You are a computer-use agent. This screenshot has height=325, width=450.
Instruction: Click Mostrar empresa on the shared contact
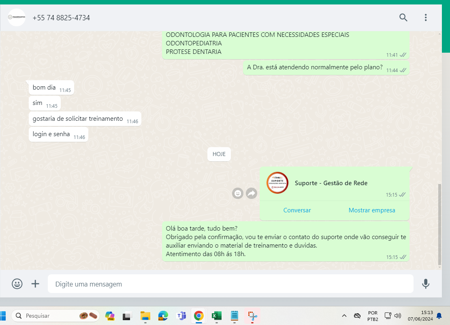pyautogui.click(x=372, y=210)
